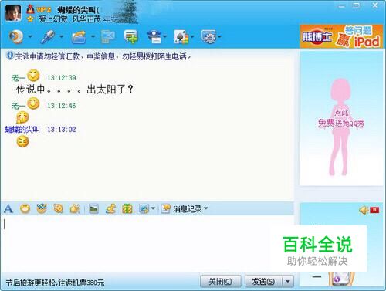Viewport: 386px width, 291px height.
Task: Click the contact avatar picture
Action: pos(13,13)
